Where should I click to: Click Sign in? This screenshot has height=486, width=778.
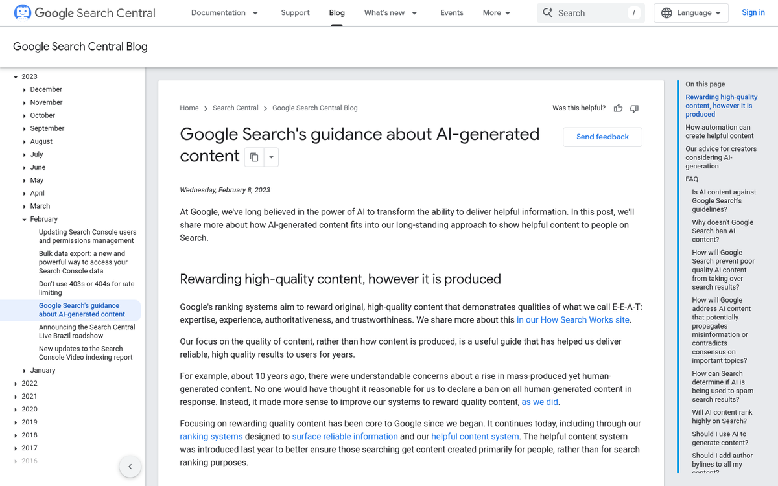[753, 13]
